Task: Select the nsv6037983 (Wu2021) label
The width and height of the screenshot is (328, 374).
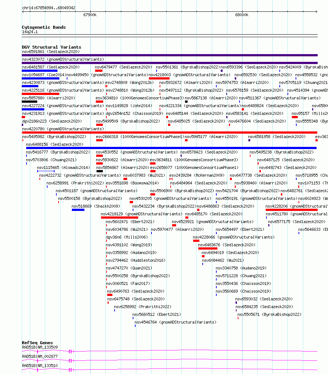Action: click(x=144, y=175)
